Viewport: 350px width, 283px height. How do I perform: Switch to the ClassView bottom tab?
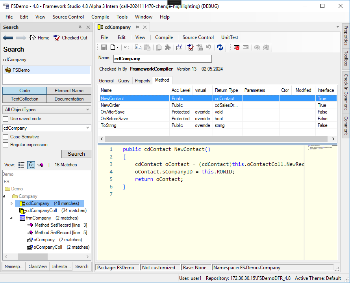pos(37,266)
